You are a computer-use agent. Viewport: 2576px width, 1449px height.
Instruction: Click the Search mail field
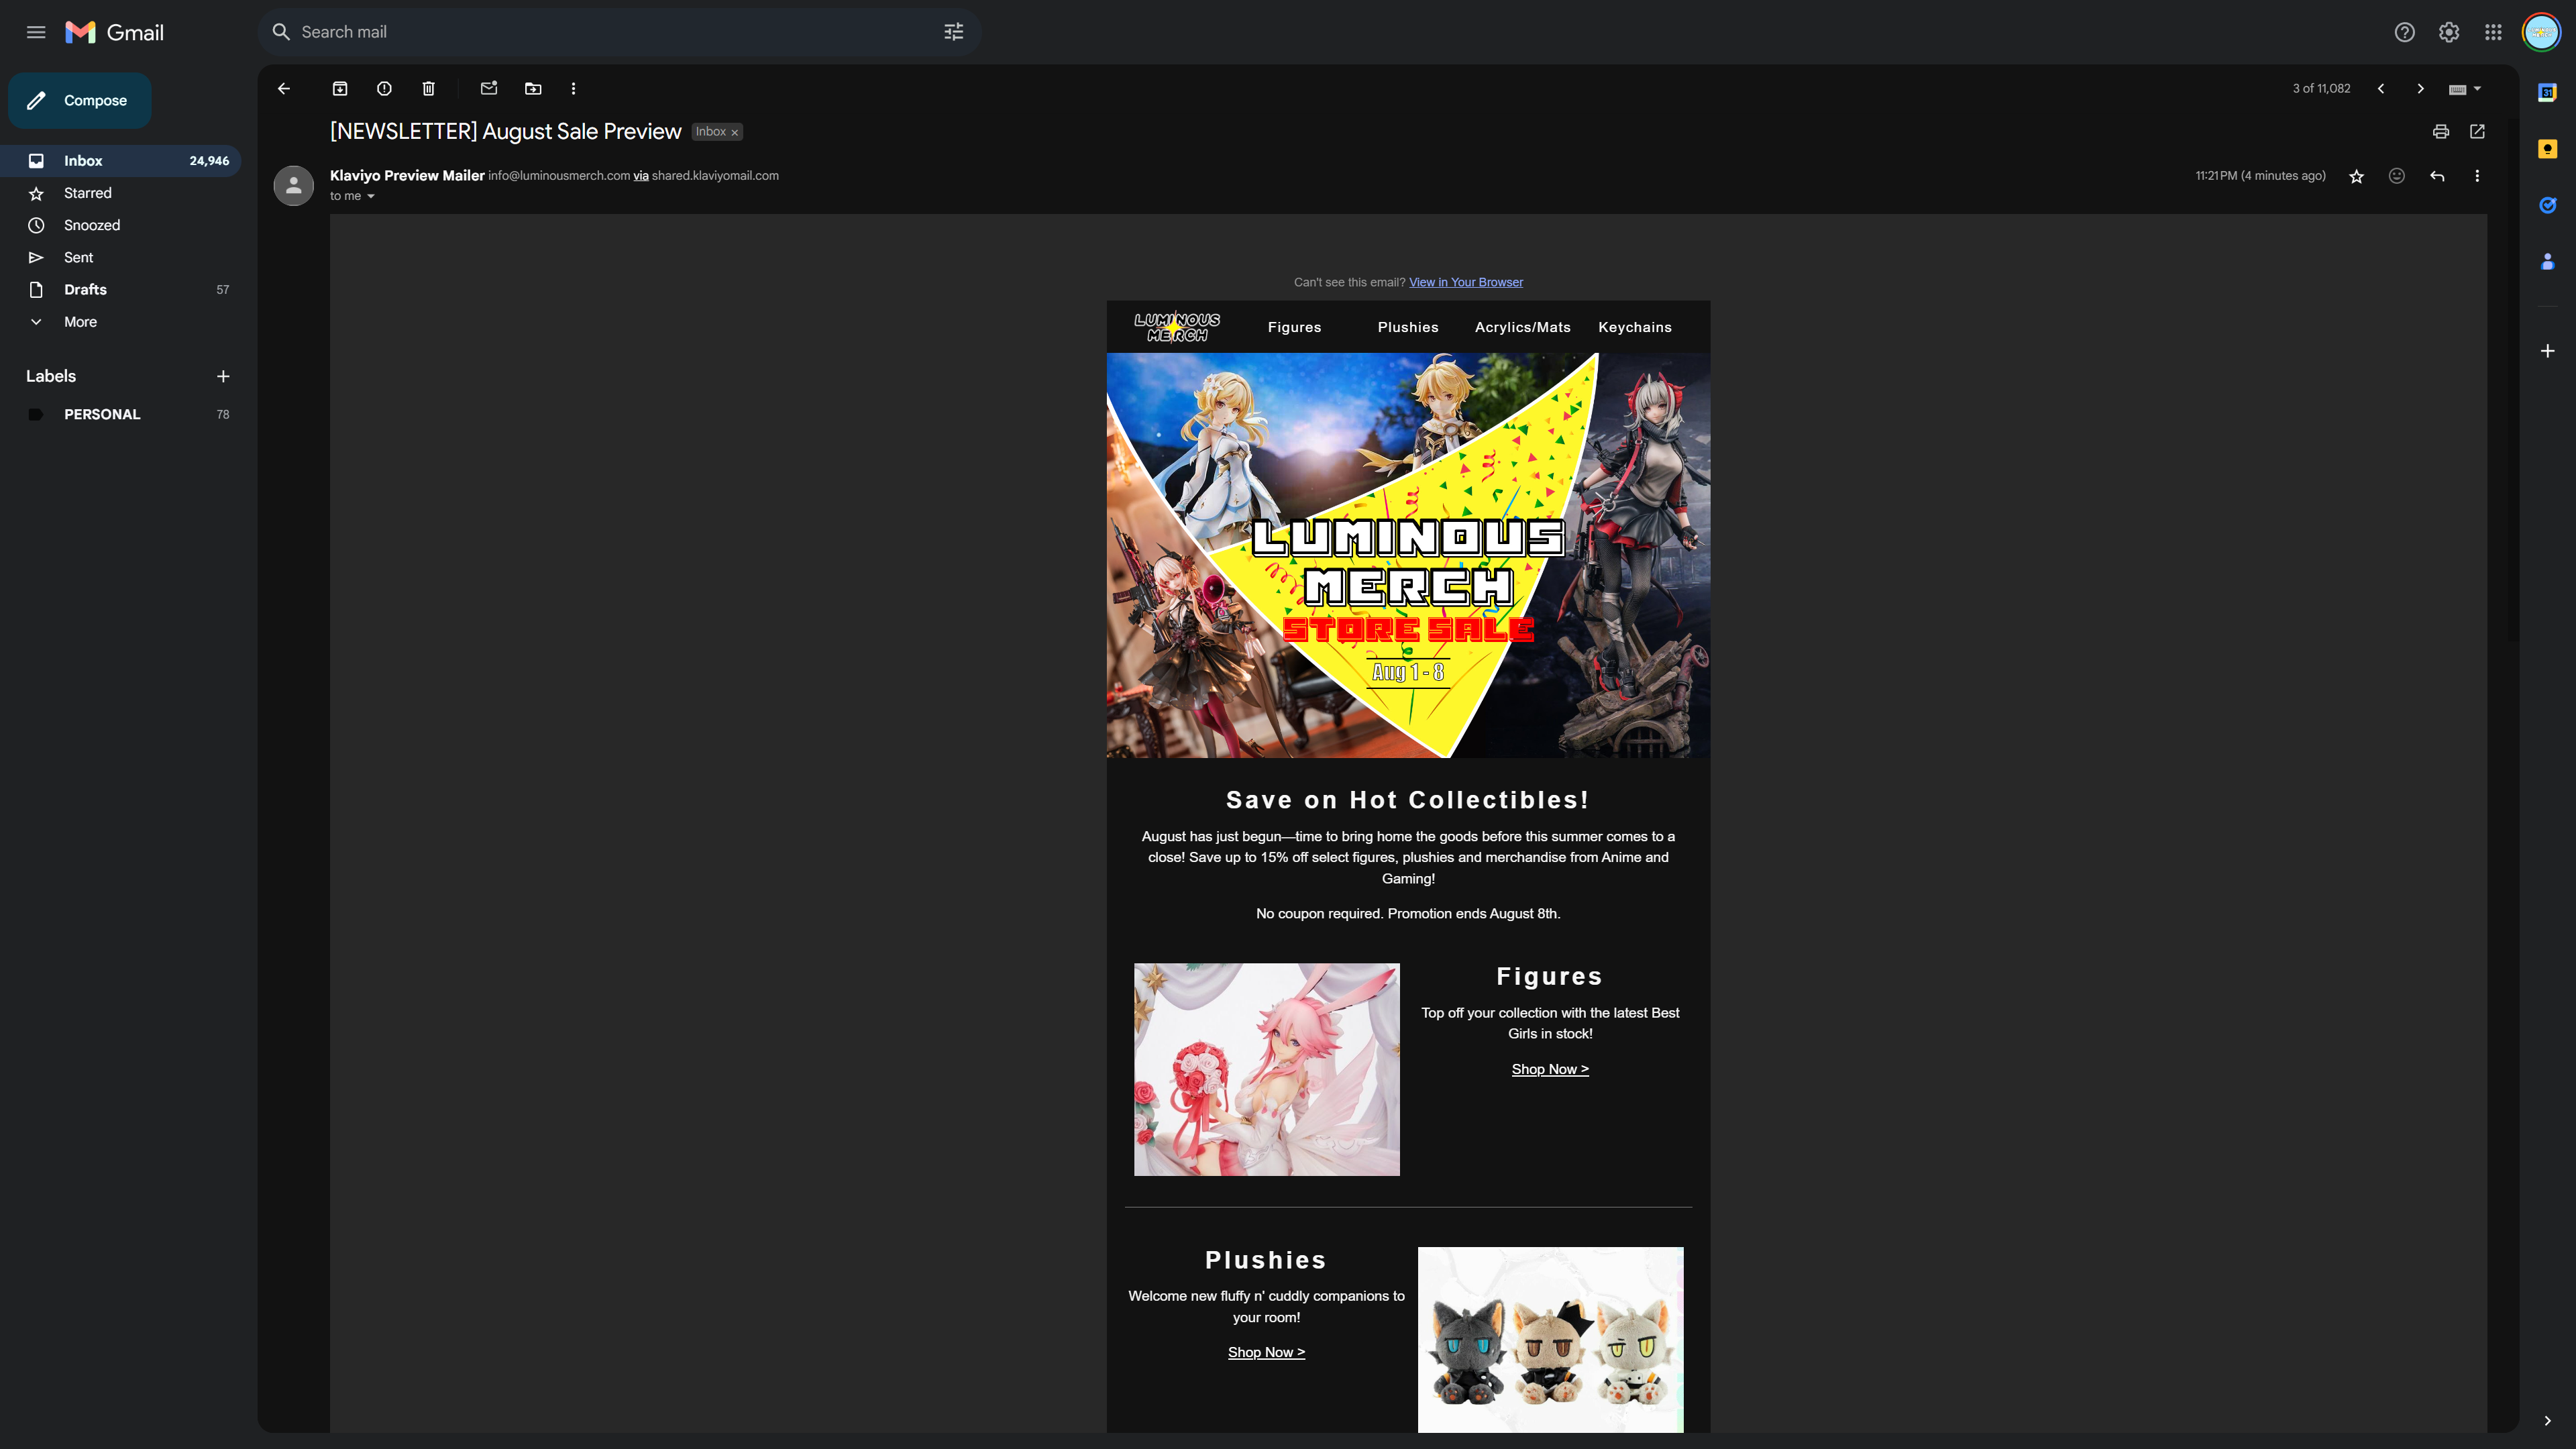600,32
